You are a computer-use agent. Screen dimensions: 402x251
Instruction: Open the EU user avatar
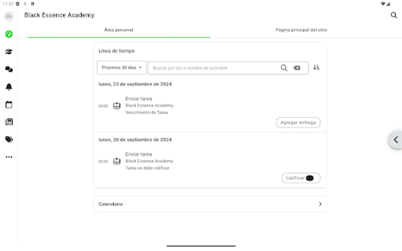point(9,16)
